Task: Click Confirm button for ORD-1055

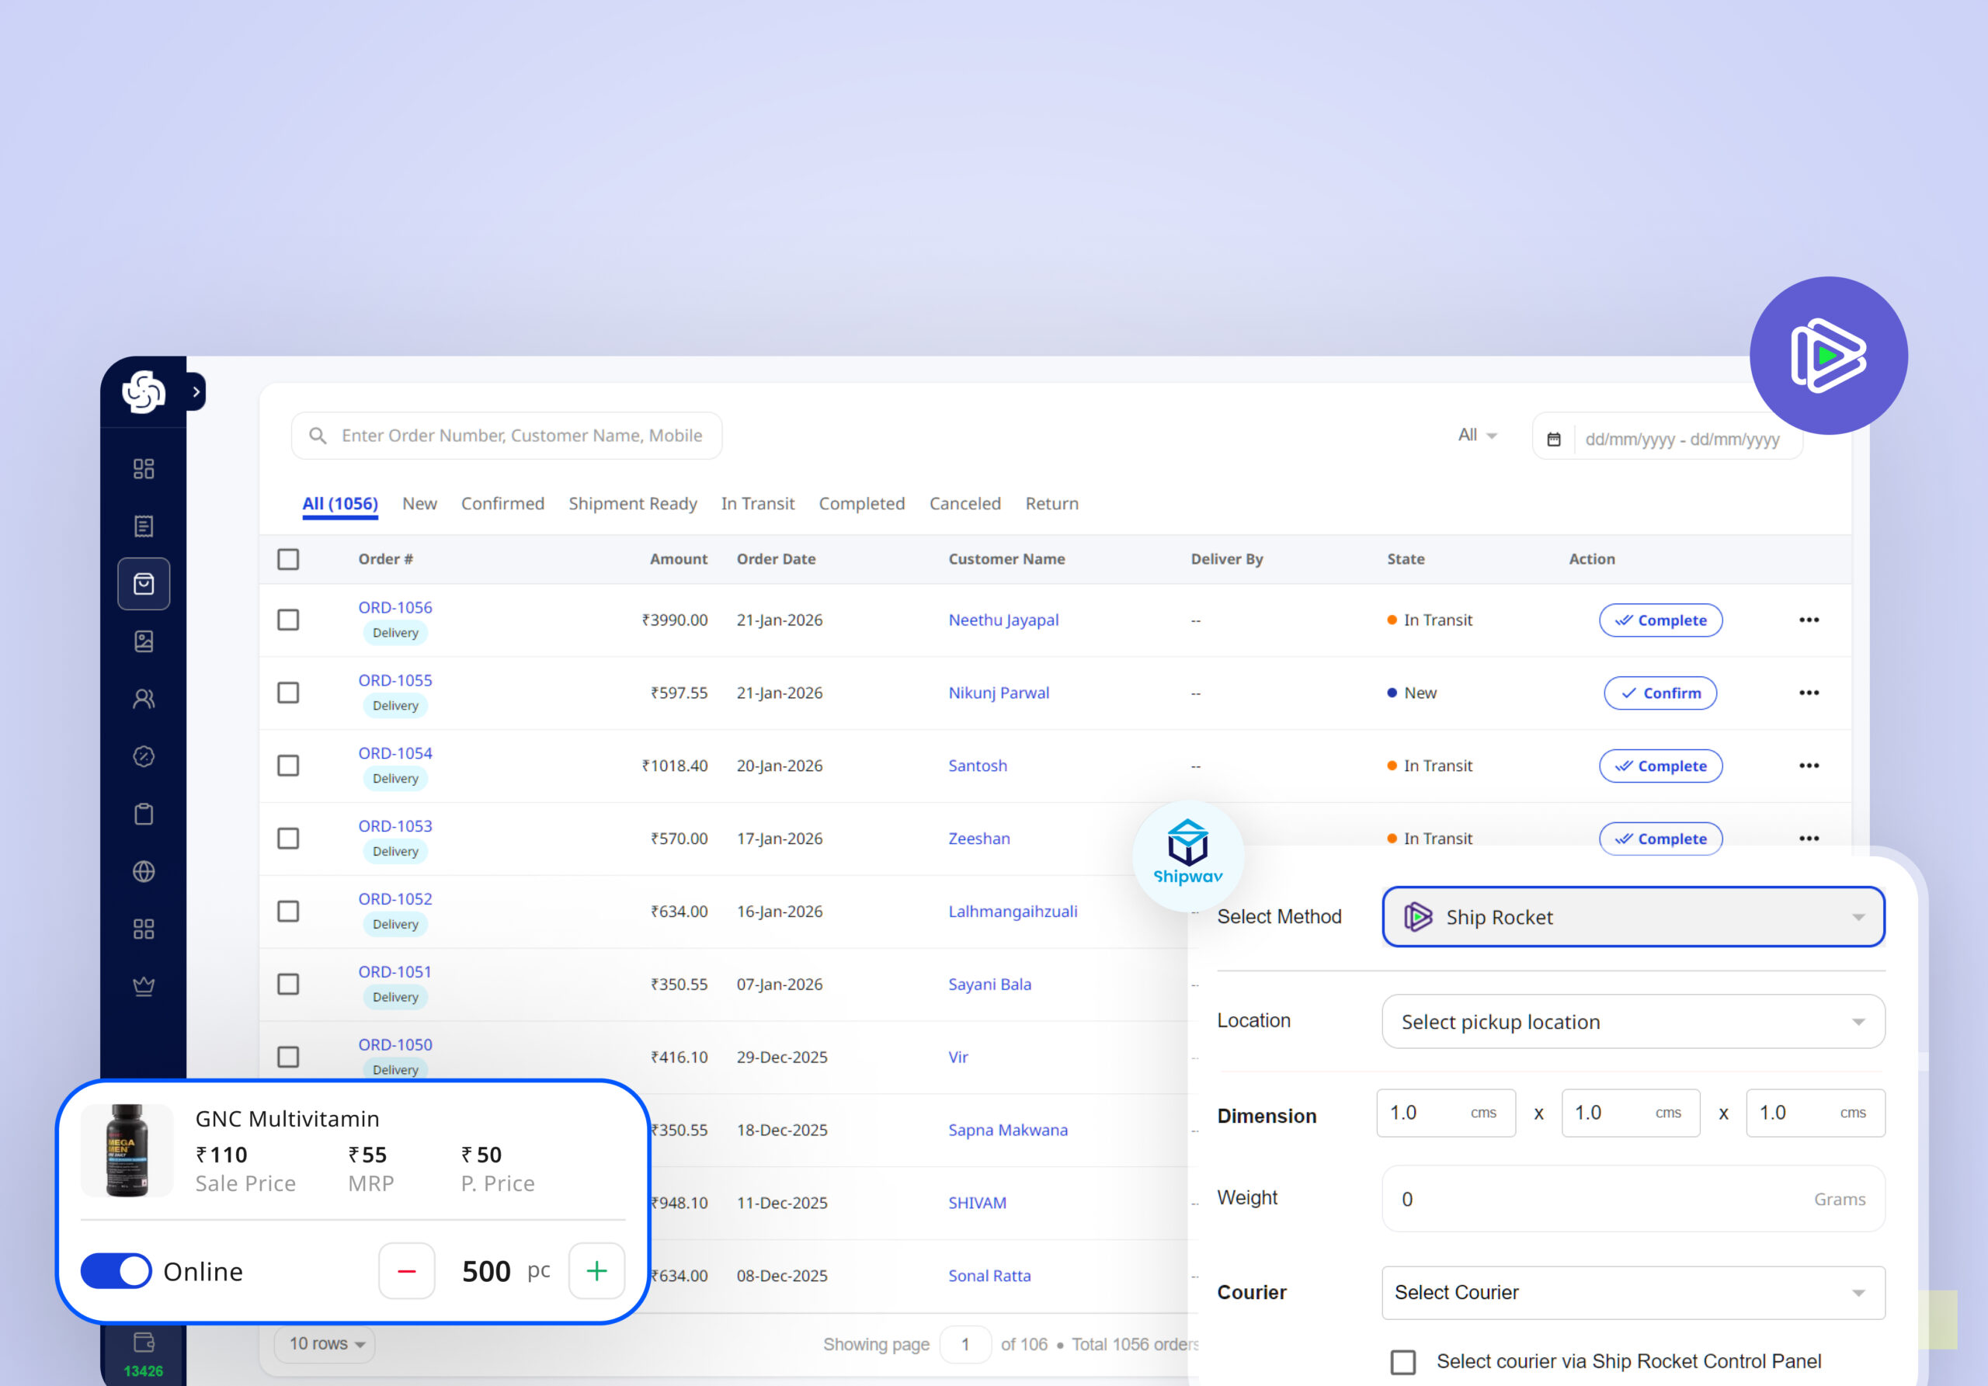Action: (x=1660, y=693)
